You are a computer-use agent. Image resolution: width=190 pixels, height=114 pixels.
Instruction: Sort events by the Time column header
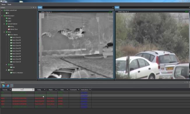(x=22, y=90)
